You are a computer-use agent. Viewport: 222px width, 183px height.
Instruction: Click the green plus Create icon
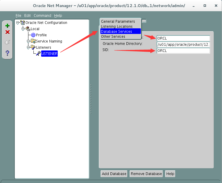point(7,26)
